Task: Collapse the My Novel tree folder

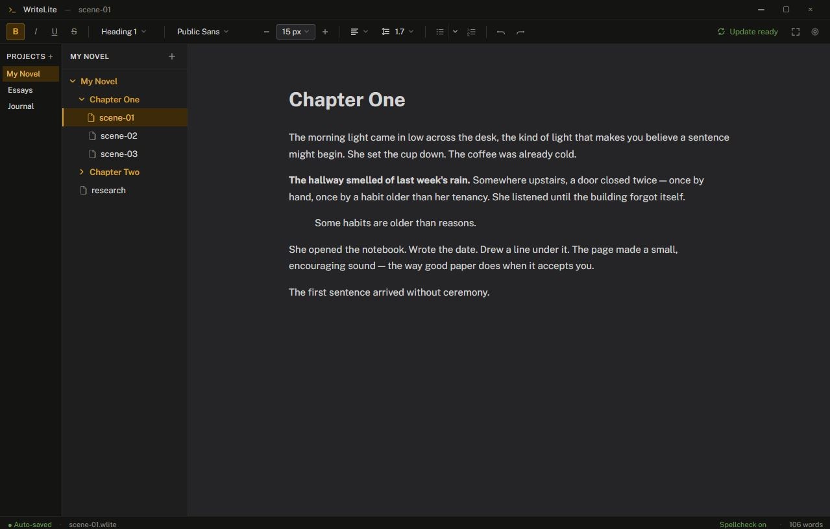Action: click(x=73, y=81)
